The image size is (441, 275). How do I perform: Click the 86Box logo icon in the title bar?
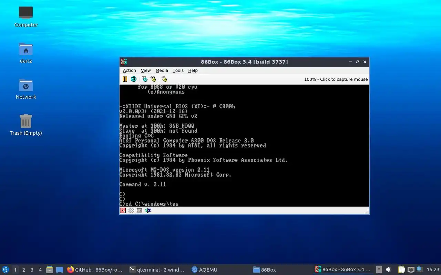coord(124,62)
